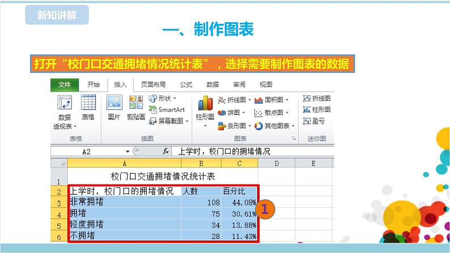
Task: Expand the Pie chart (饼图) dropdown arrow
Action: 243,113
